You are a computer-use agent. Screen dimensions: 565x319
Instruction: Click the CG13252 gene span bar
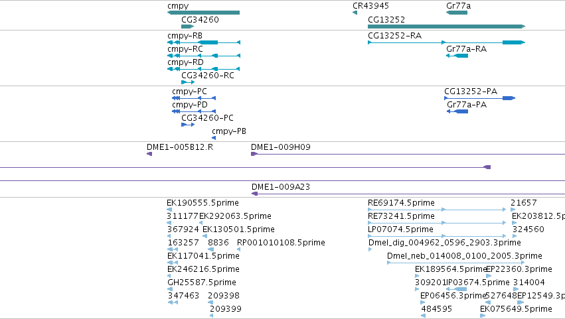point(446,27)
